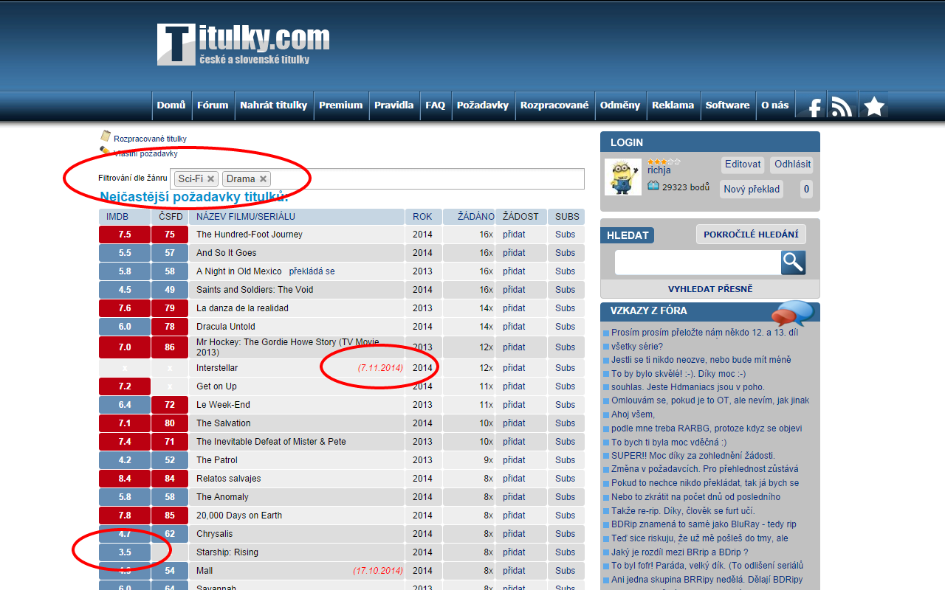The height and width of the screenshot is (590, 945).
Task: Open the Rozpracované titulky link
Action: [150, 139]
